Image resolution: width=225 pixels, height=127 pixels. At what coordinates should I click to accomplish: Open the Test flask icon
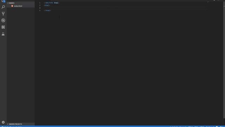point(3,34)
